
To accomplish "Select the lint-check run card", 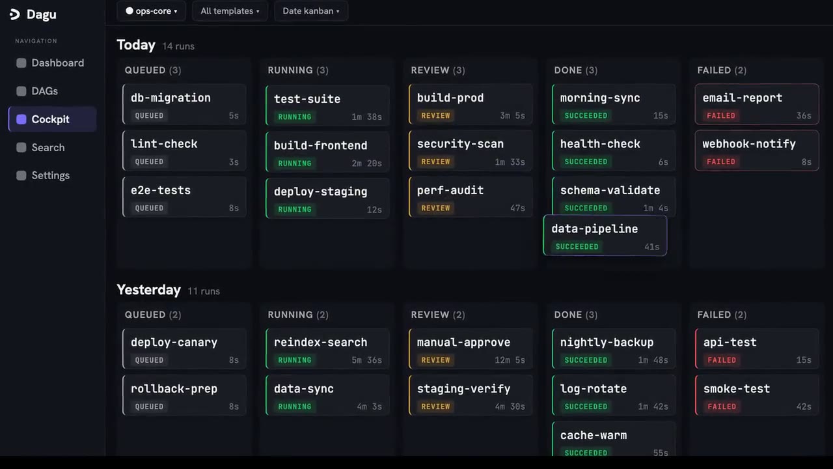I will pos(184,150).
